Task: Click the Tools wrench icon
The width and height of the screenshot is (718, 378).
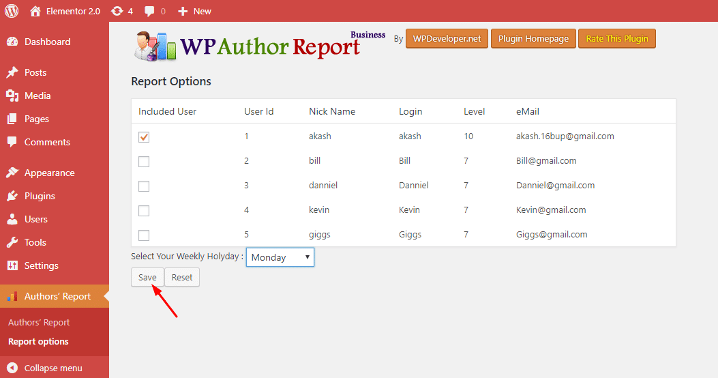Action: pos(12,242)
